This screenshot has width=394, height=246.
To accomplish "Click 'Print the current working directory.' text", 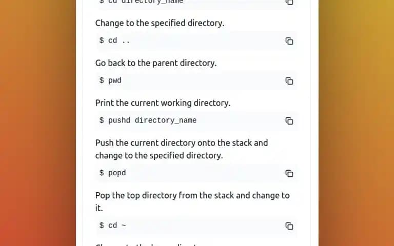I will point(163,103).
